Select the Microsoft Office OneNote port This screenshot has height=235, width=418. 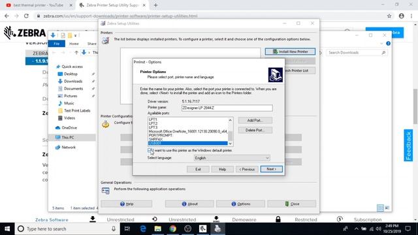pyautogui.click(x=187, y=131)
